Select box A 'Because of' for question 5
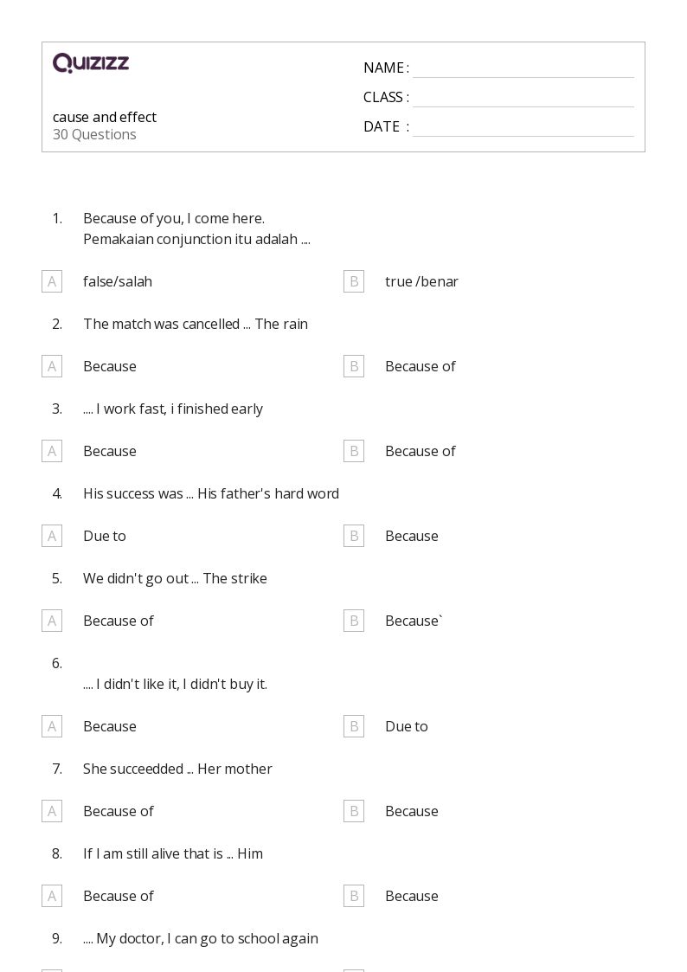Screen dimensions: 687x972 click(x=52, y=621)
